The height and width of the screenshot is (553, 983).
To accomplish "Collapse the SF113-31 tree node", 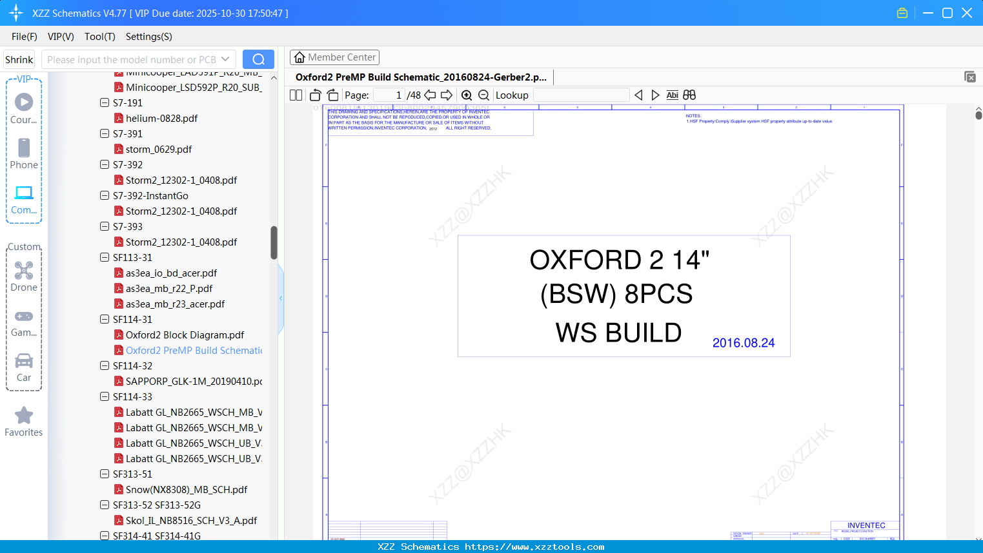I will click(105, 257).
